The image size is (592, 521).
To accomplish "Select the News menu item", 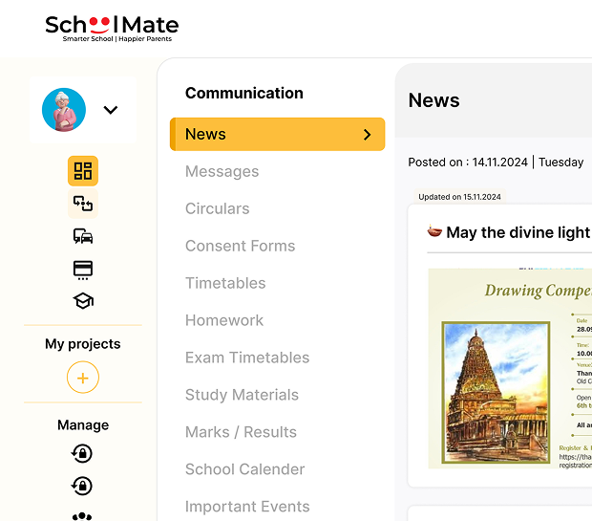I will (278, 134).
